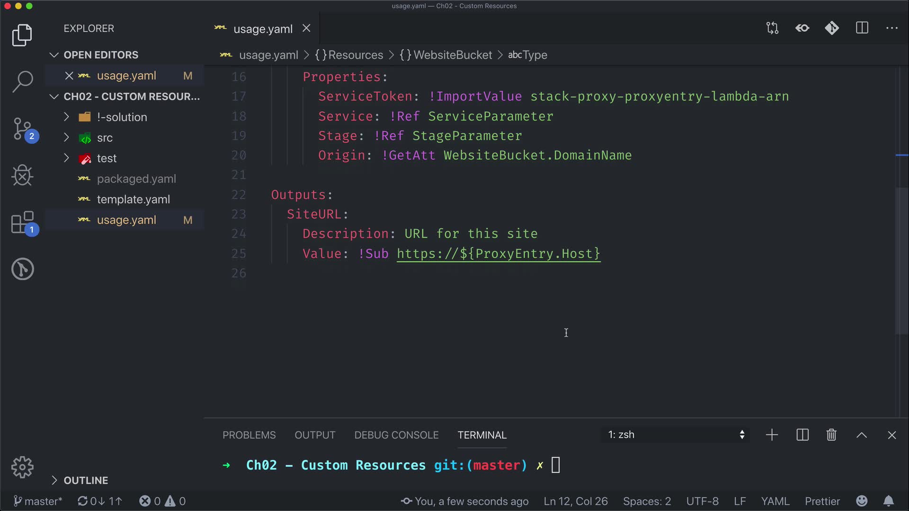
Task: Switch to the Problems tab
Action: pyautogui.click(x=249, y=435)
